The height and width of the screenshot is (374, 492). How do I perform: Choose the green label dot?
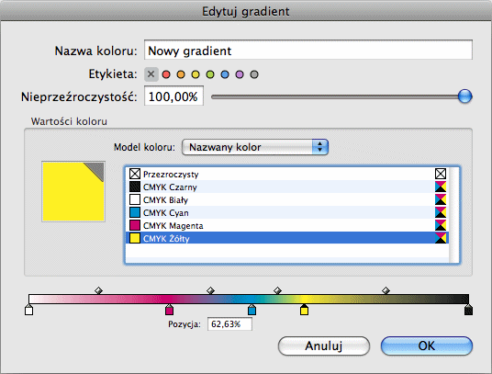[210, 74]
